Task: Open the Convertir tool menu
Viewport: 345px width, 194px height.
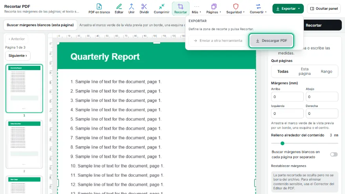Action: pyautogui.click(x=258, y=9)
